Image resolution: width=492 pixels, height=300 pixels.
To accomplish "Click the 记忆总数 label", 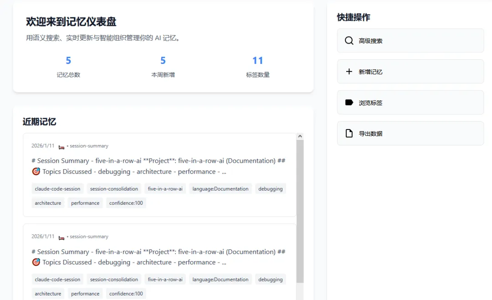I will tap(68, 75).
